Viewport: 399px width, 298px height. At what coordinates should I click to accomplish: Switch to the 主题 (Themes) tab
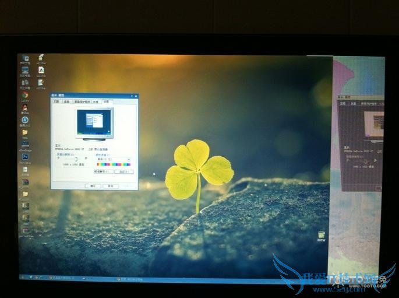point(57,101)
